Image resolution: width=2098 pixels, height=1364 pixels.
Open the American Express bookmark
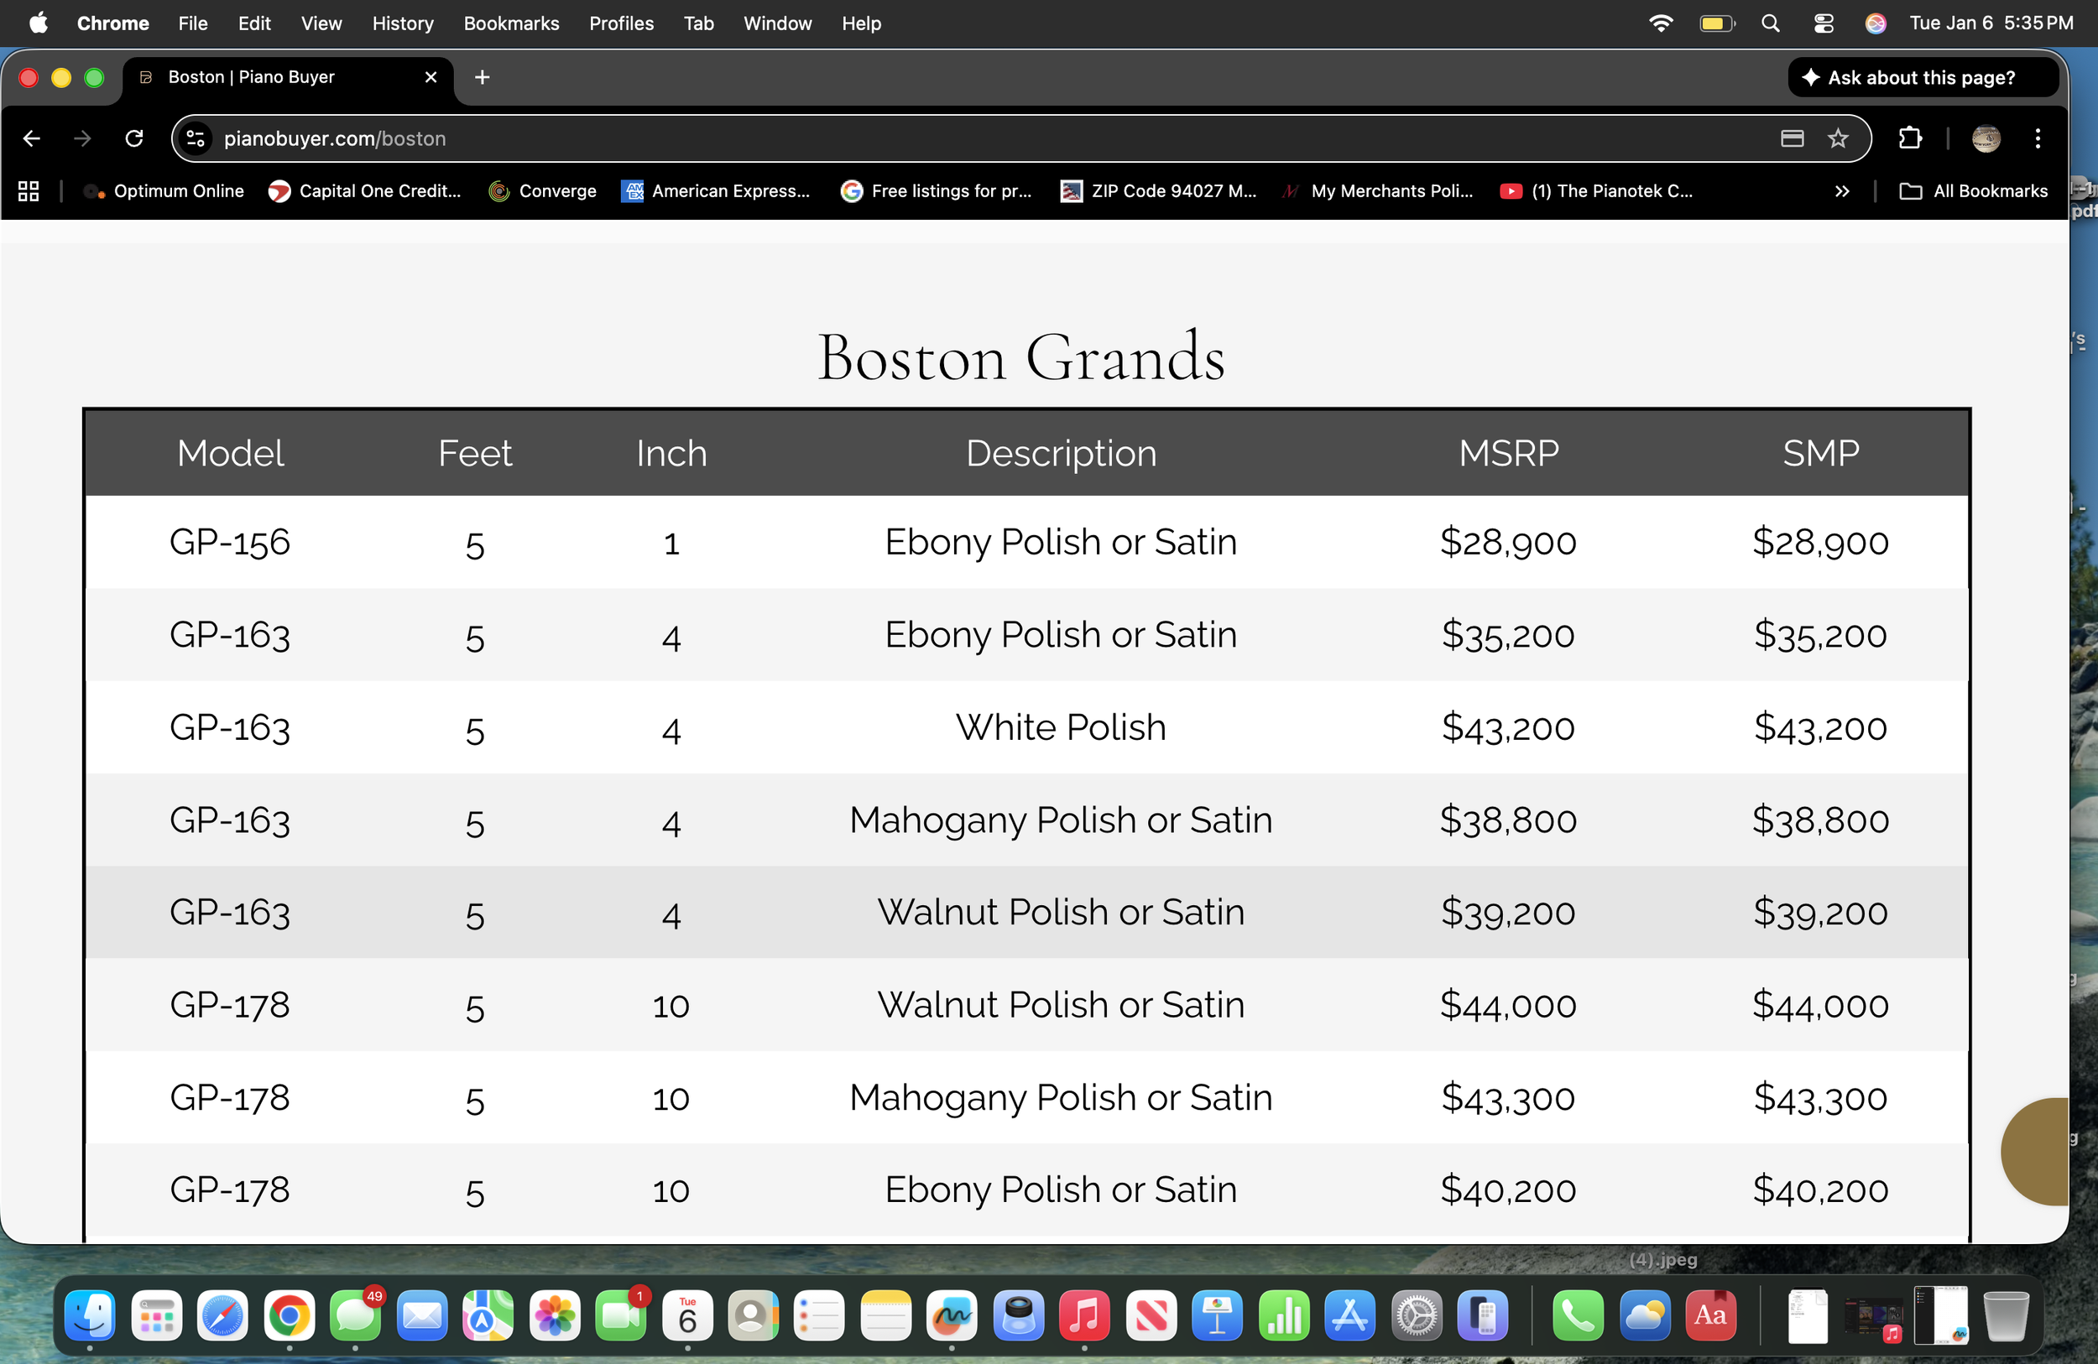[x=716, y=190]
